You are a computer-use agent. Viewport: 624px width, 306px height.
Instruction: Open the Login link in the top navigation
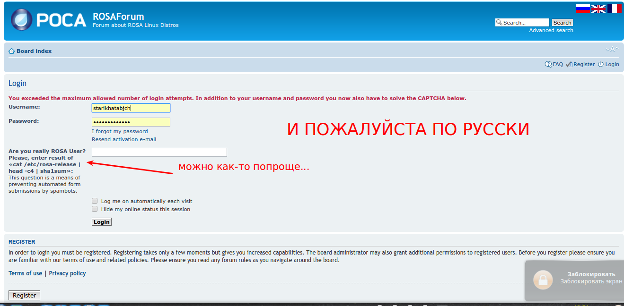point(612,64)
